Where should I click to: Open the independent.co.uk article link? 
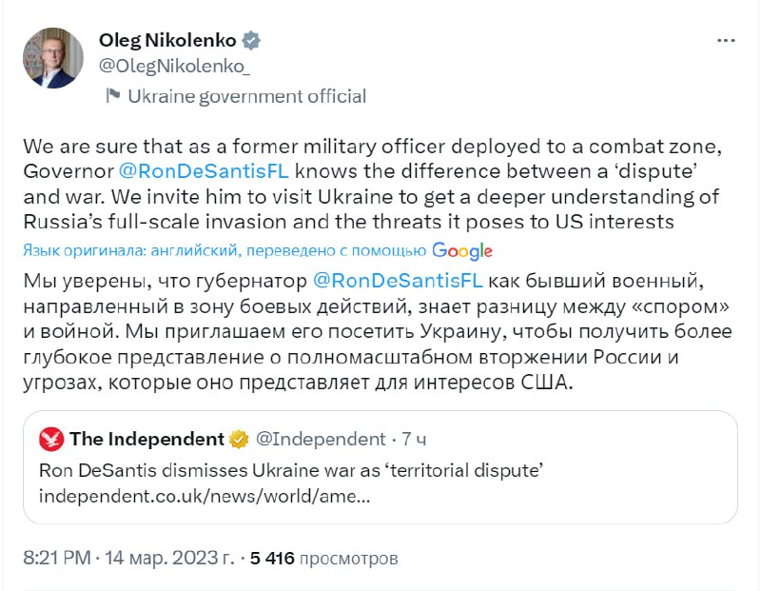click(x=205, y=496)
